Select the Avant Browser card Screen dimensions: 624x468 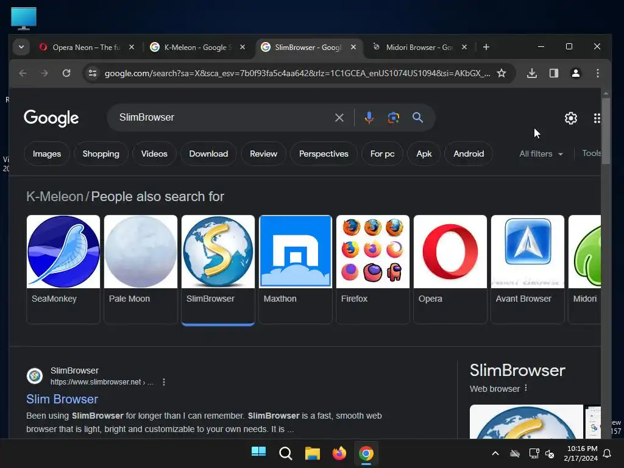coord(528,269)
